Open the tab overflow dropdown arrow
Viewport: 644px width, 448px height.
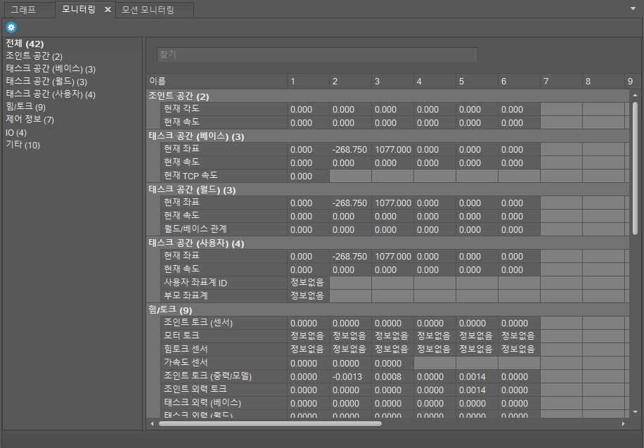pos(633,8)
